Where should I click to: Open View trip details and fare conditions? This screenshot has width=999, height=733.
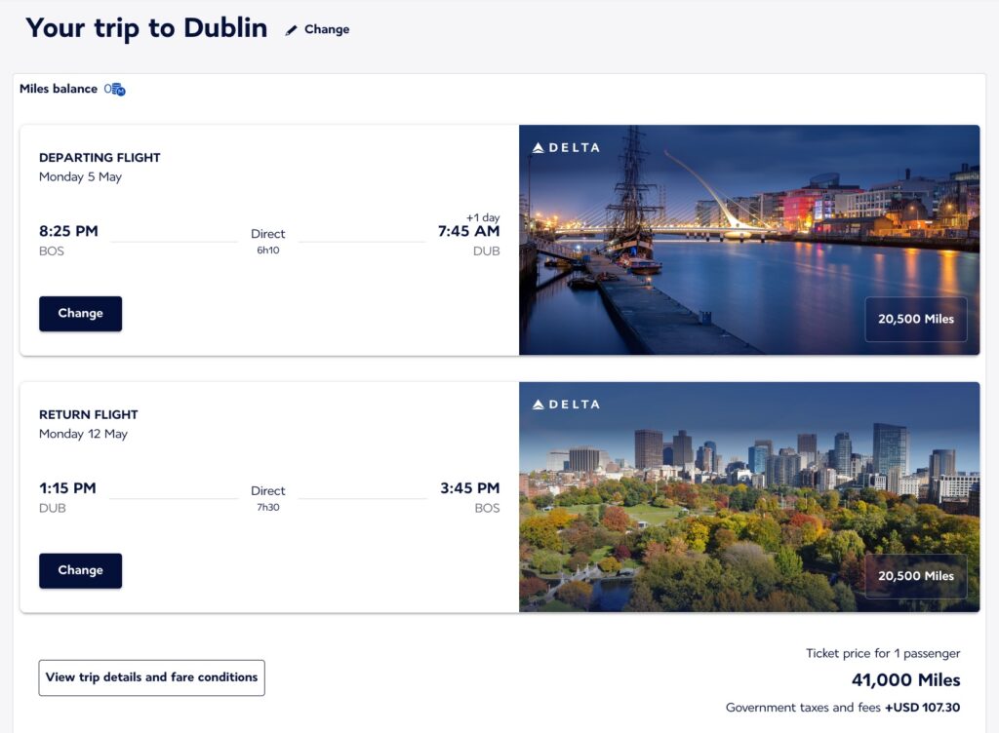tap(151, 676)
